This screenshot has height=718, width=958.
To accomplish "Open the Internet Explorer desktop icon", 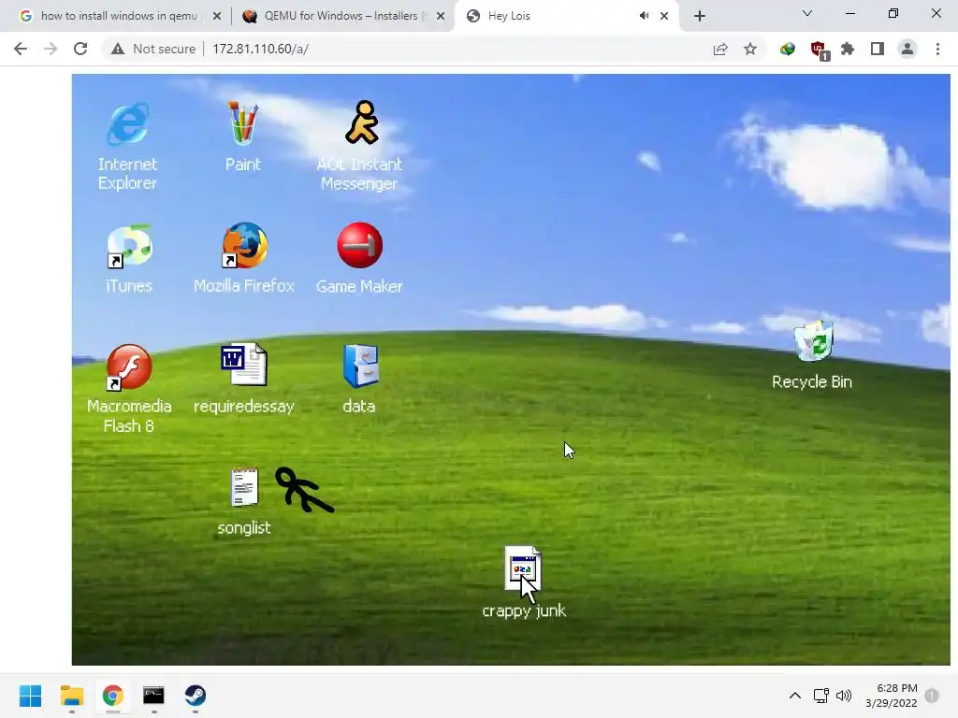I will pos(127,124).
